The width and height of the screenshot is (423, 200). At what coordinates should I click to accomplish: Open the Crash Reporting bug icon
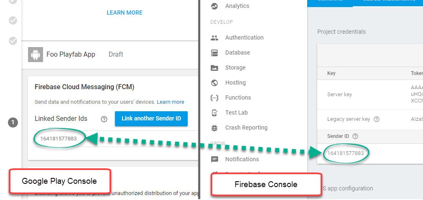(x=214, y=128)
